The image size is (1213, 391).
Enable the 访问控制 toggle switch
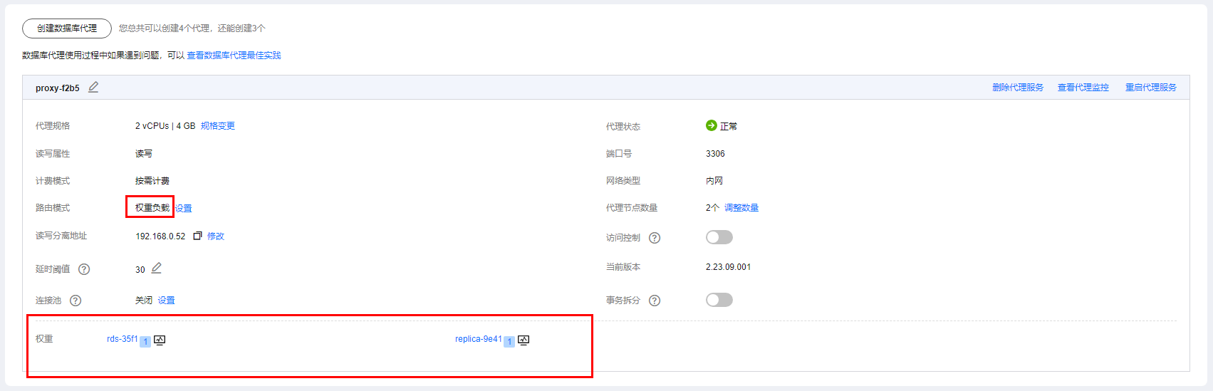(x=719, y=237)
